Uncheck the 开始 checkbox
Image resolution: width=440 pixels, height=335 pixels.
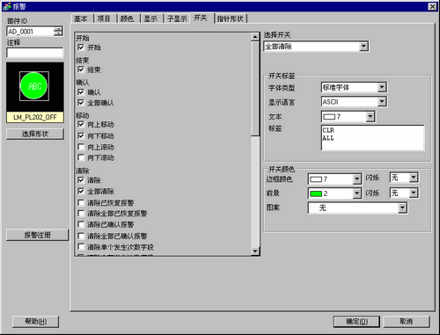tap(81, 47)
